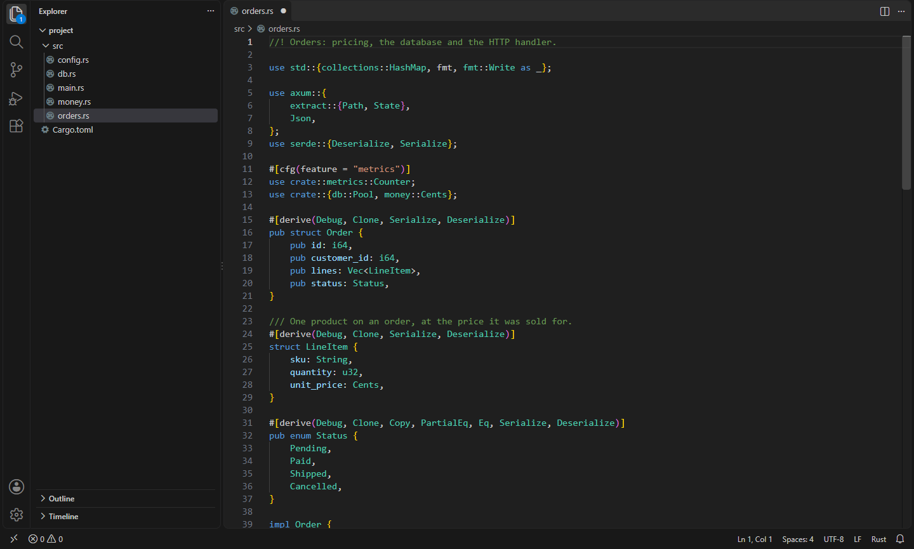Open the Run and Debug view

17,98
